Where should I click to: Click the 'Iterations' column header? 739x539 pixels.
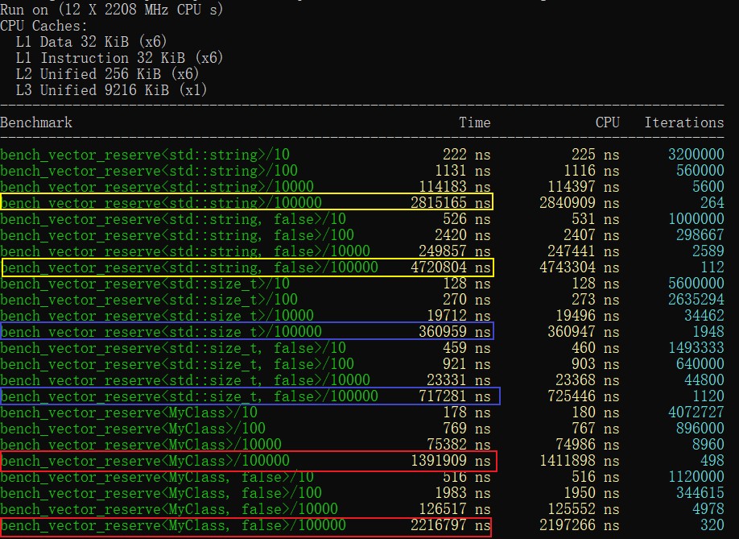point(684,122)
